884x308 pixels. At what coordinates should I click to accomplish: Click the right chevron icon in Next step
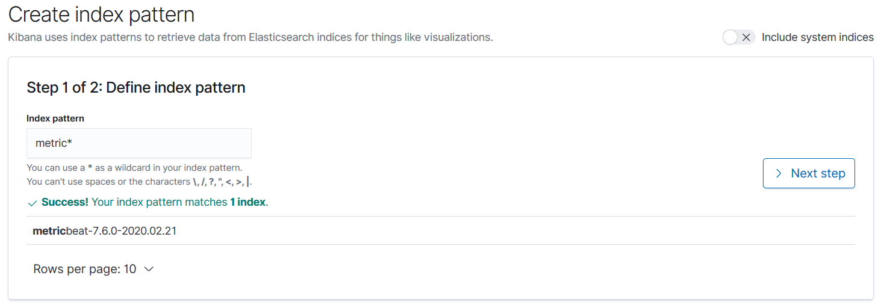click(779, 173)
